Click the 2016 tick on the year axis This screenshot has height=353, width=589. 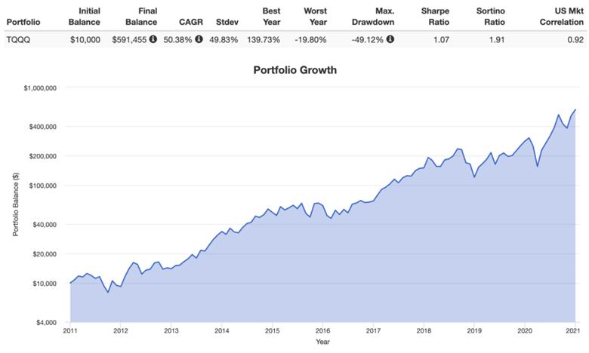pos(322,330)
